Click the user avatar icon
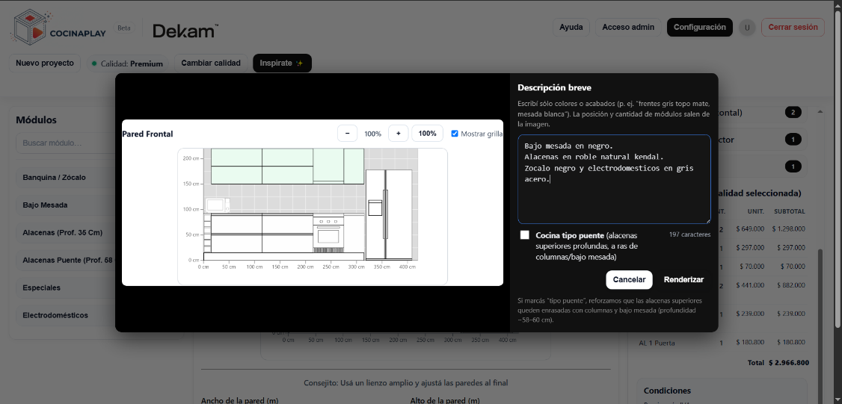 (746, 28)
